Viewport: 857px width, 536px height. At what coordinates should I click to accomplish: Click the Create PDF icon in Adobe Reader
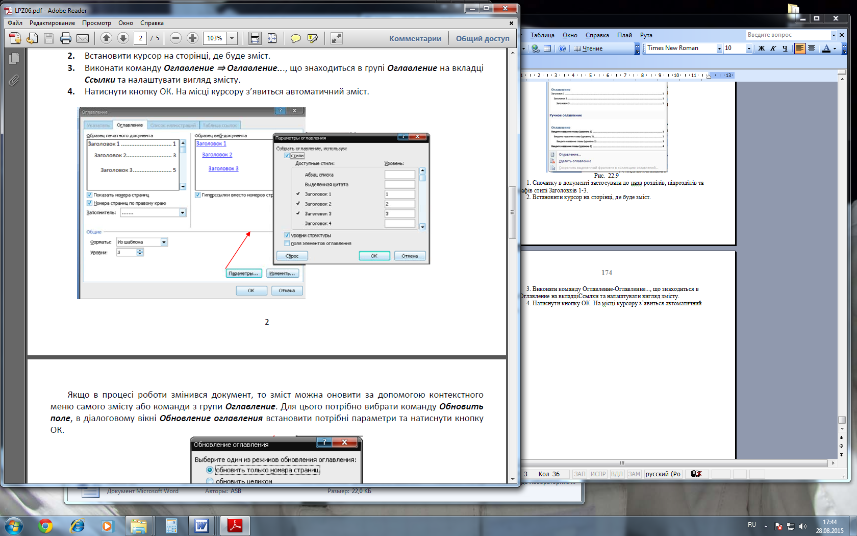[x=15, y=38]
